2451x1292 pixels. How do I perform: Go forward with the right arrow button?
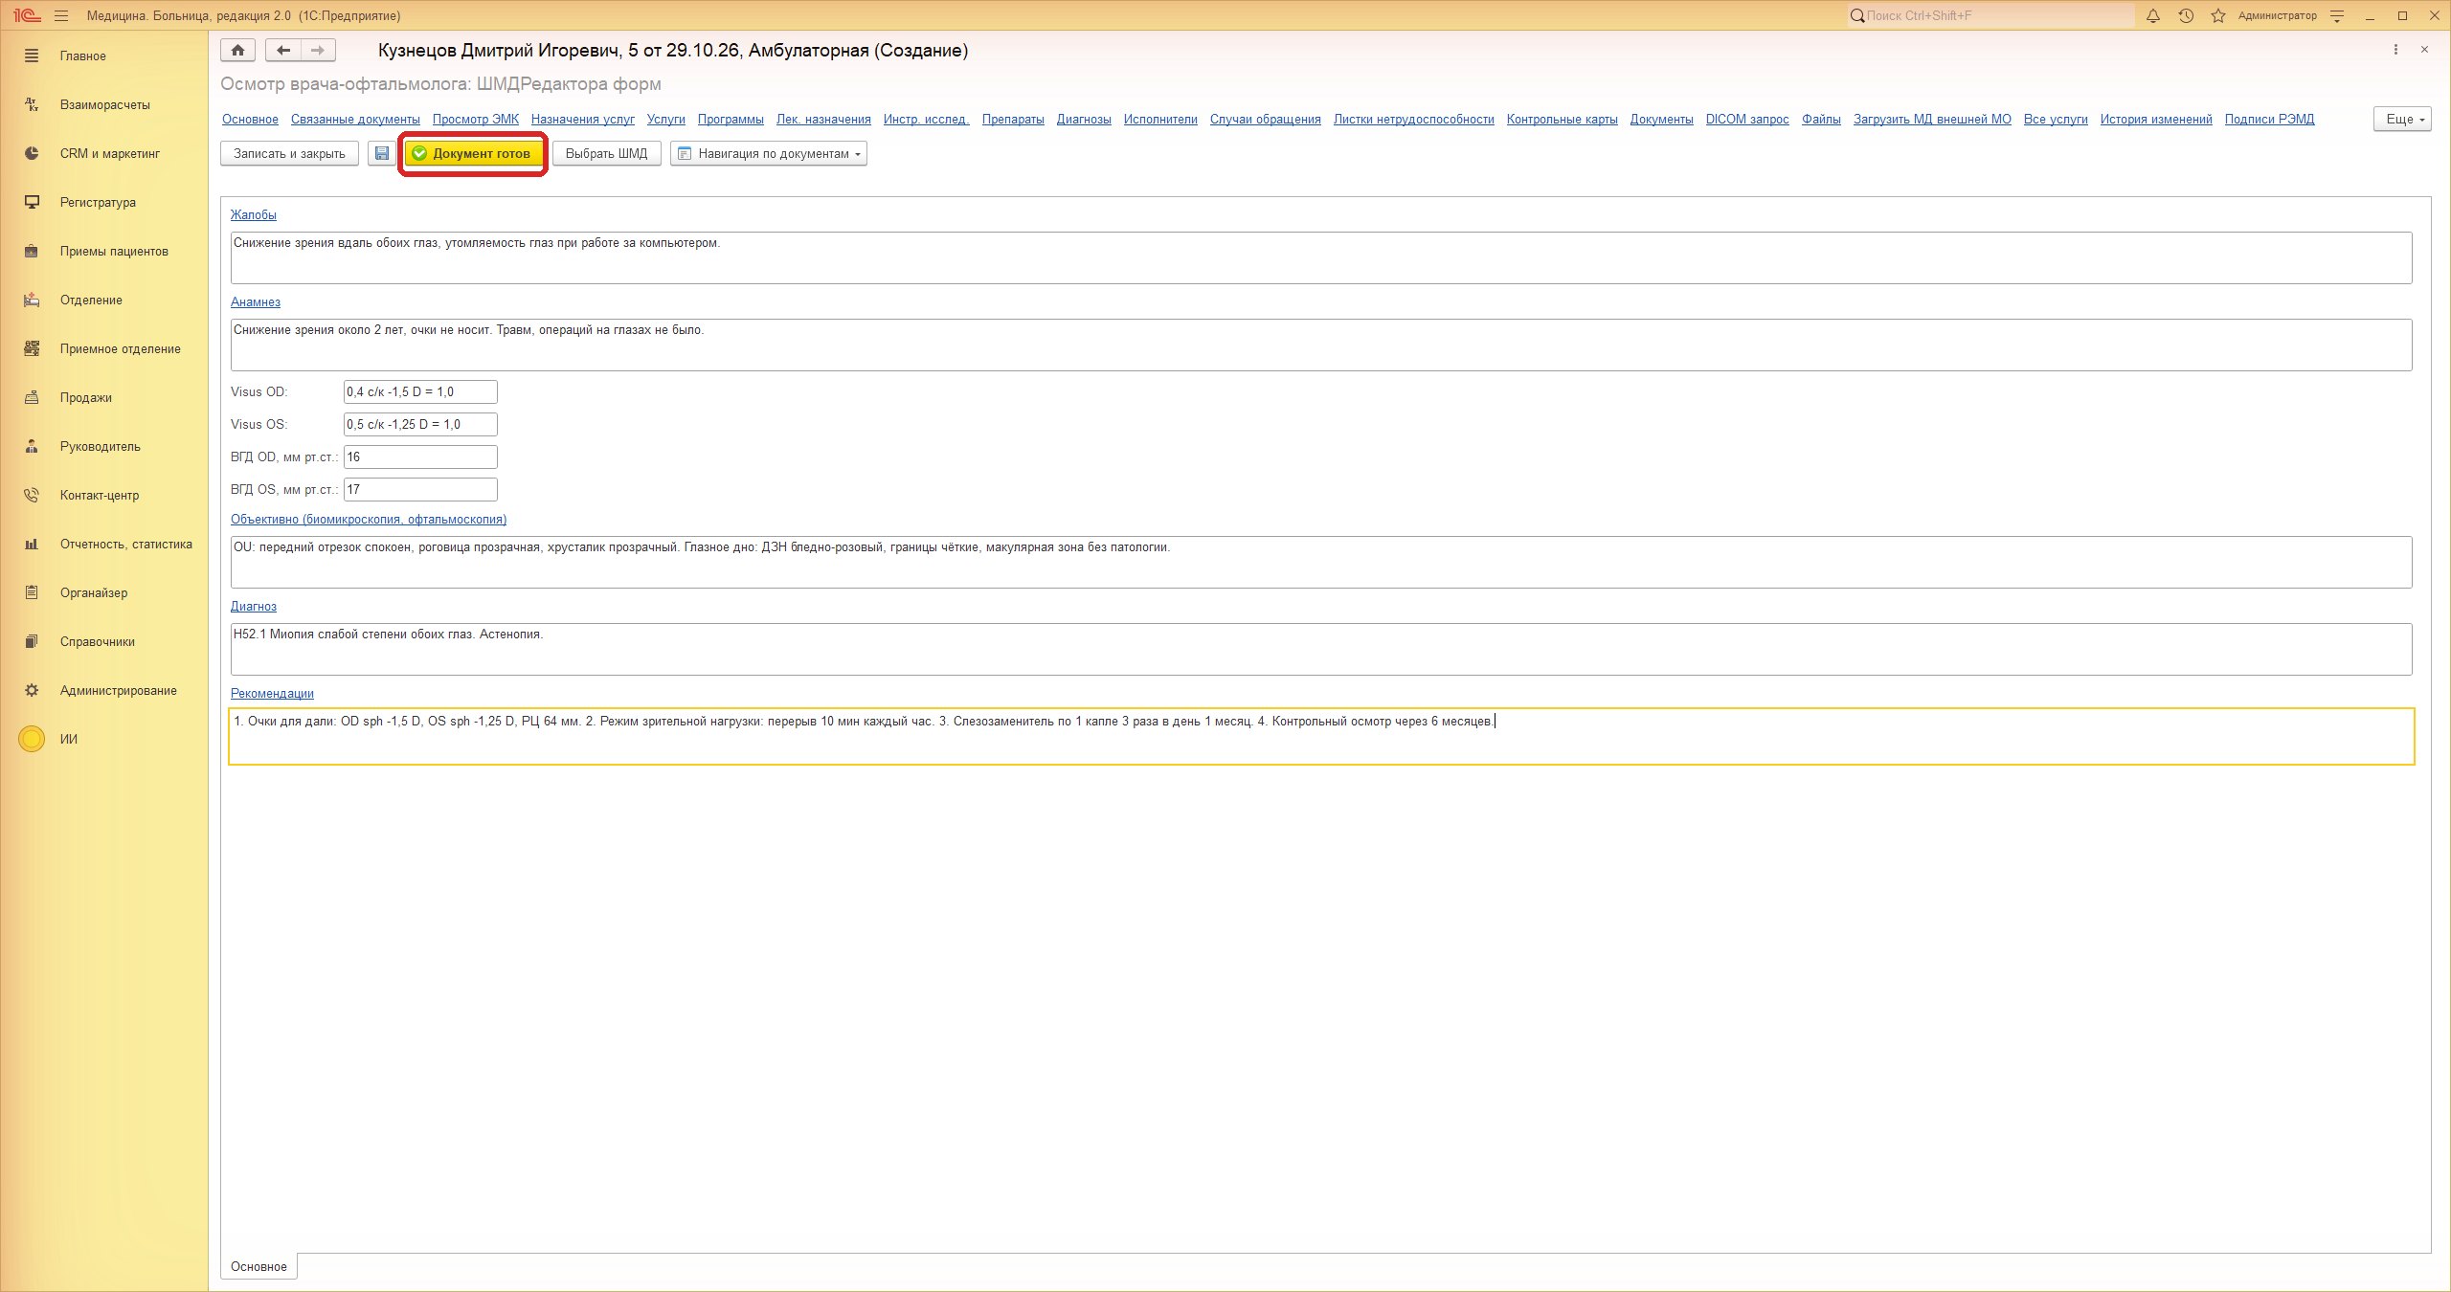pyautogui.click(x=318, y=50)
